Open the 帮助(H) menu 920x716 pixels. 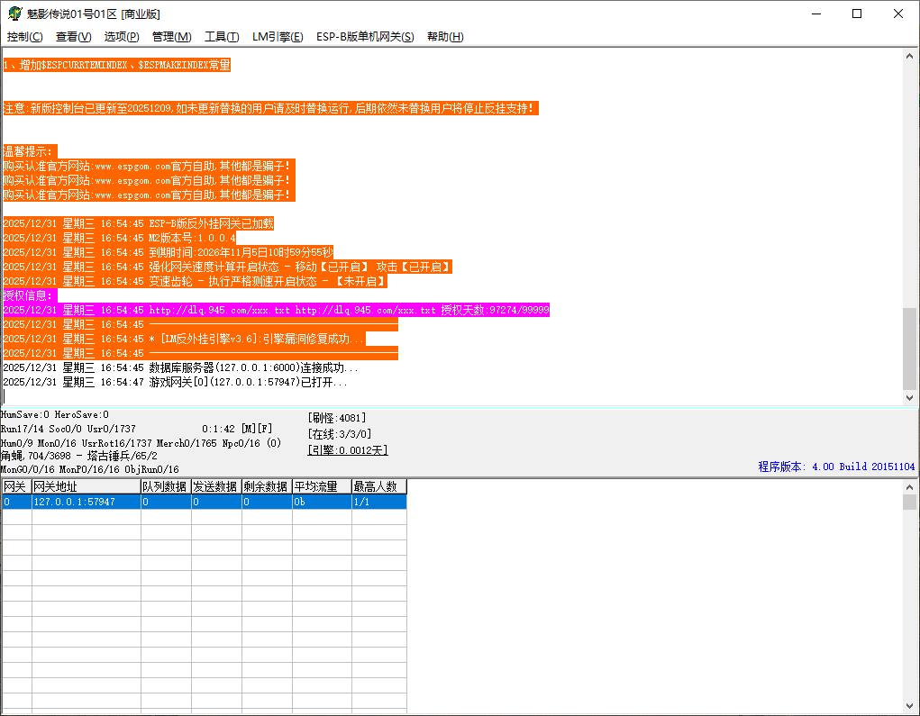[x=445, y=37]
